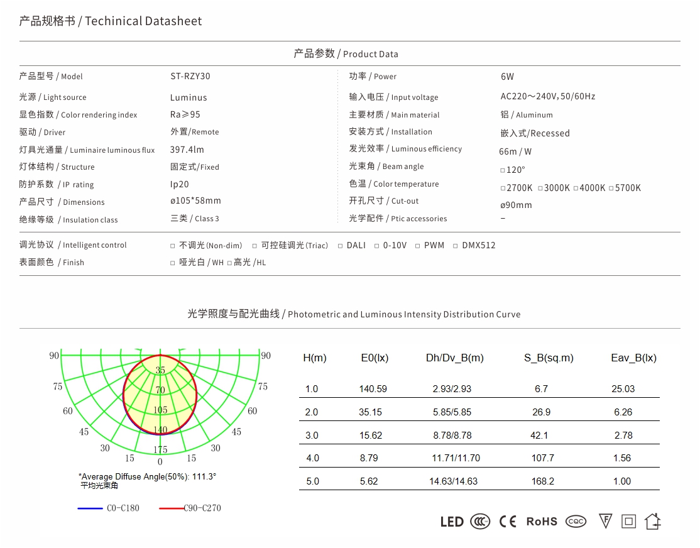Check the WH matte white finish box
This screenshot has height=548, width=700.
tap(173, 263)
